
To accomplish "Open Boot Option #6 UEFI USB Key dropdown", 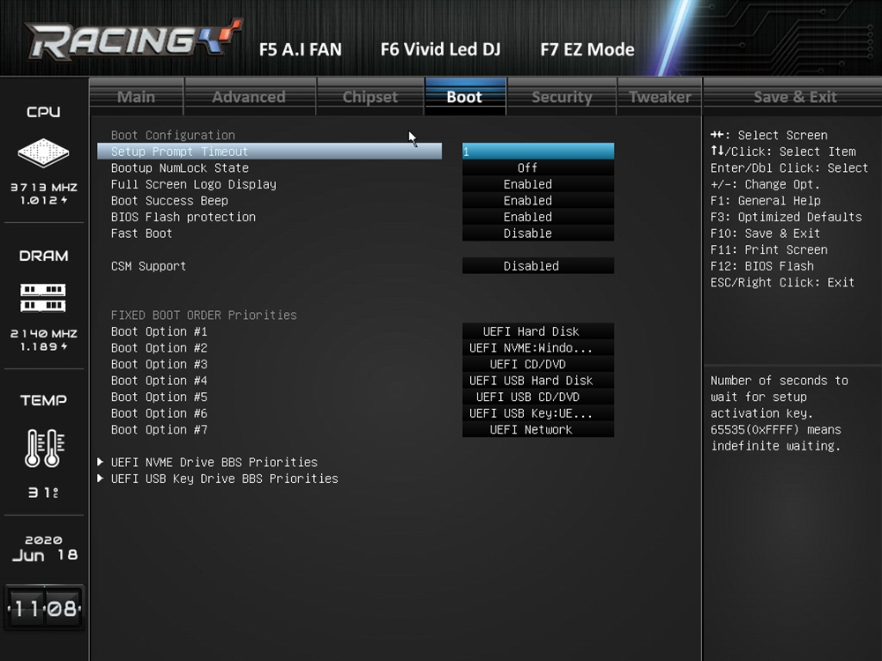I will [x=538, y=412].
